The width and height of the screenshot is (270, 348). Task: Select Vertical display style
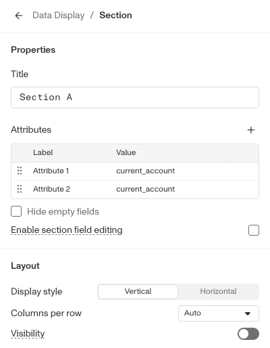tap(138, 292)
